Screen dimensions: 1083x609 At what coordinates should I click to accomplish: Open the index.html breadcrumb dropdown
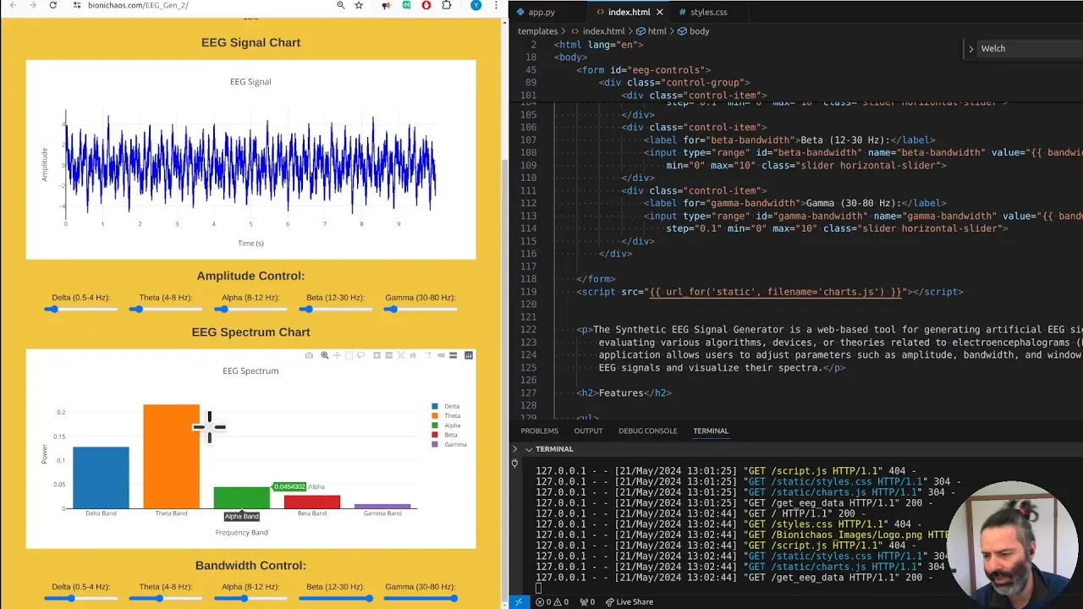pyautogui.click(x=597, y=31)
